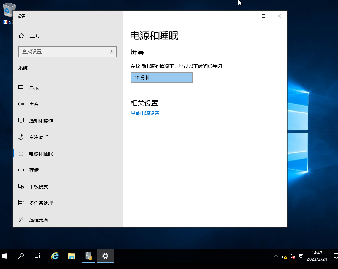Viewport: 338px width, 269px height.
Task: Open Task View on taskbar
Action: click(37, 256)
